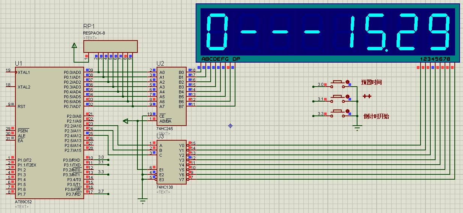Click the 74HC138 part name label
Screen dimensions: 463x213
tap(164, 187)
